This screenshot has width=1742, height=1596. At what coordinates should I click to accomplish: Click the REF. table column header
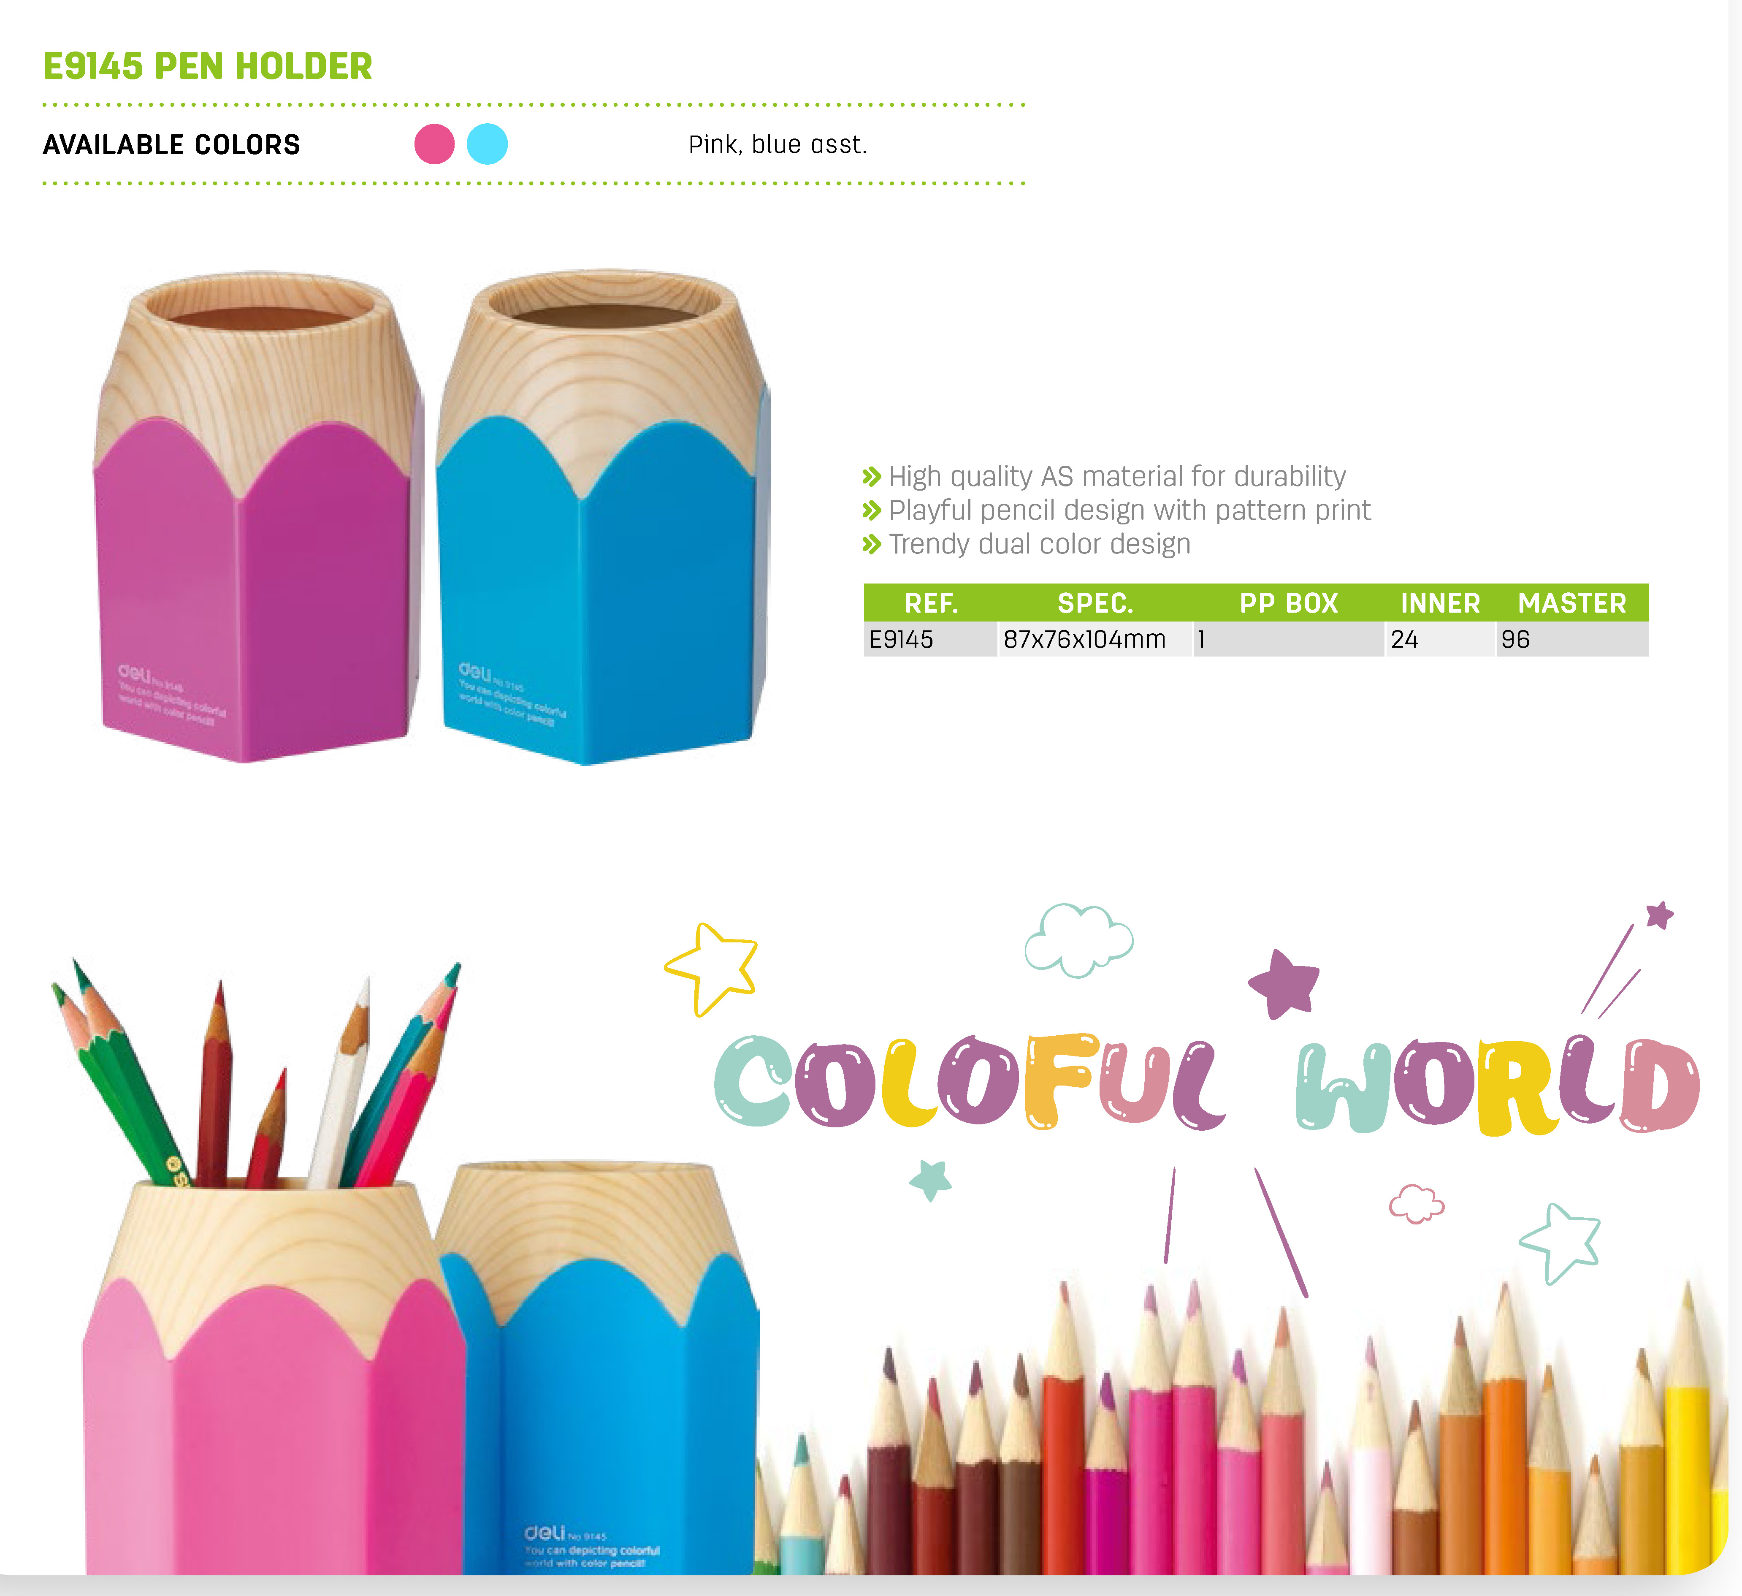coord(932,603)
